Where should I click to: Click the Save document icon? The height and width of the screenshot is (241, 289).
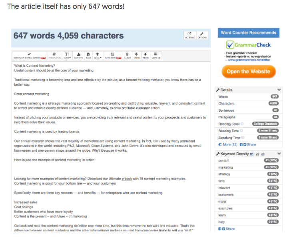click(88, 56)
